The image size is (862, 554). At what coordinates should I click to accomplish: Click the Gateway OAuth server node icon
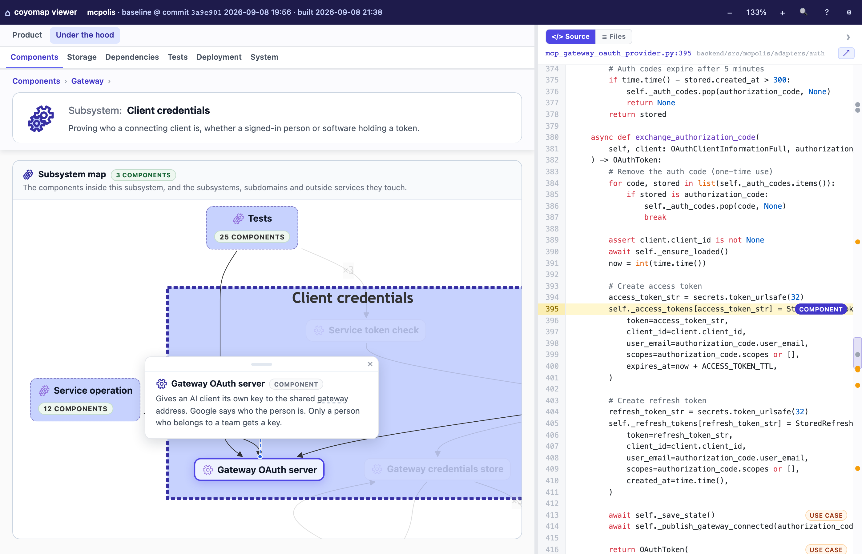(207, 469)
